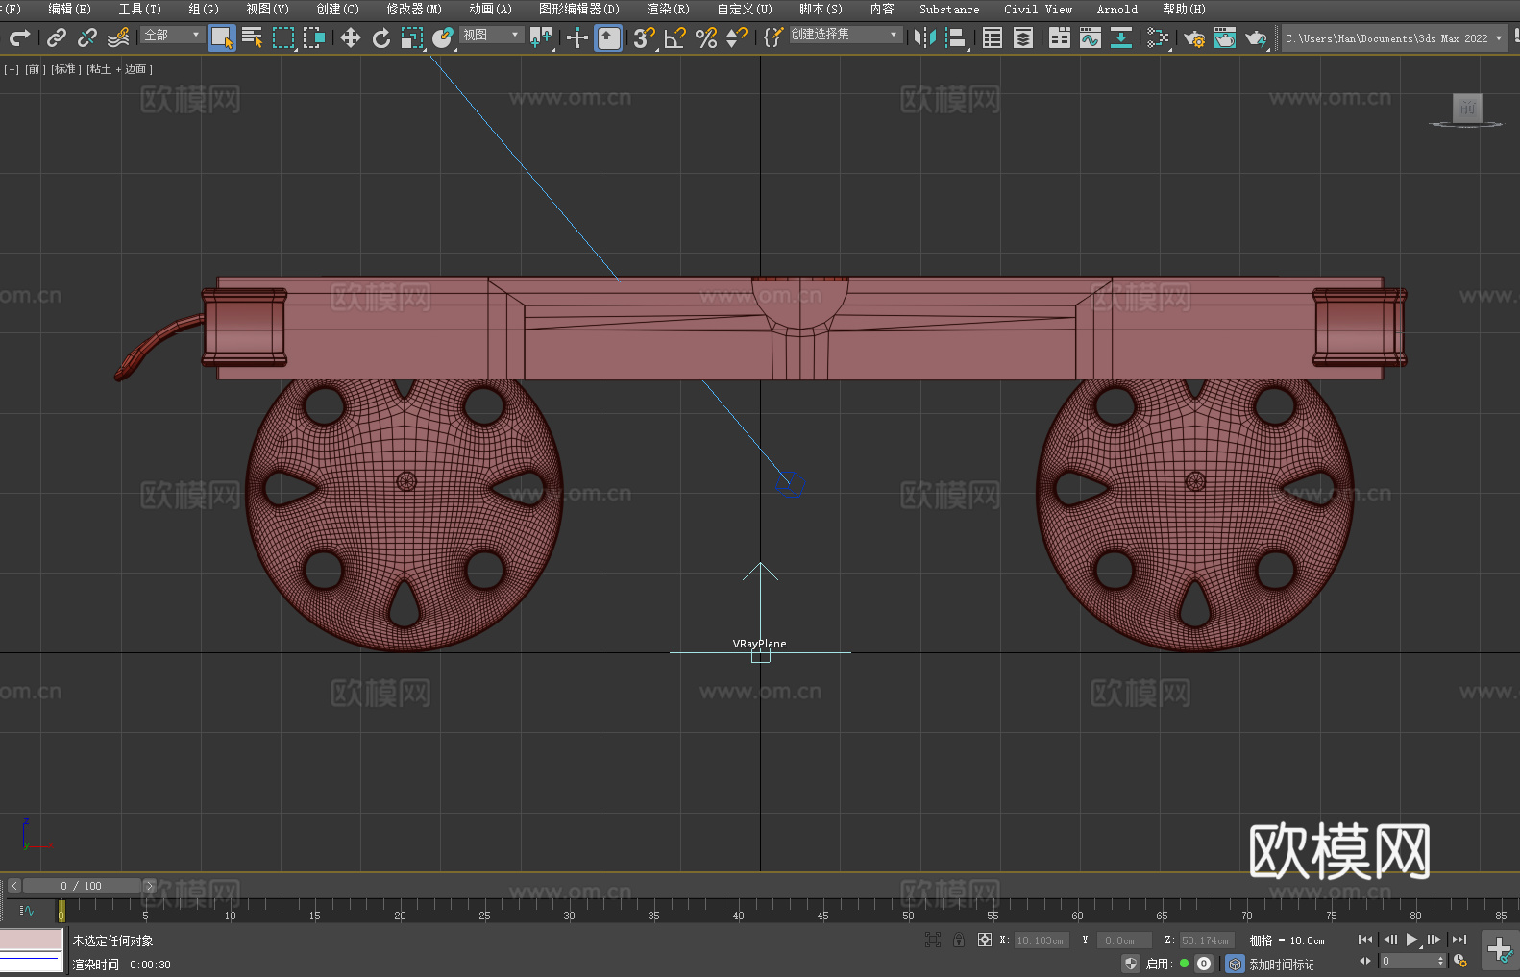The image size is (1520, 977).
Task: Toggle the 3D Snaps button
Action: 643,37
